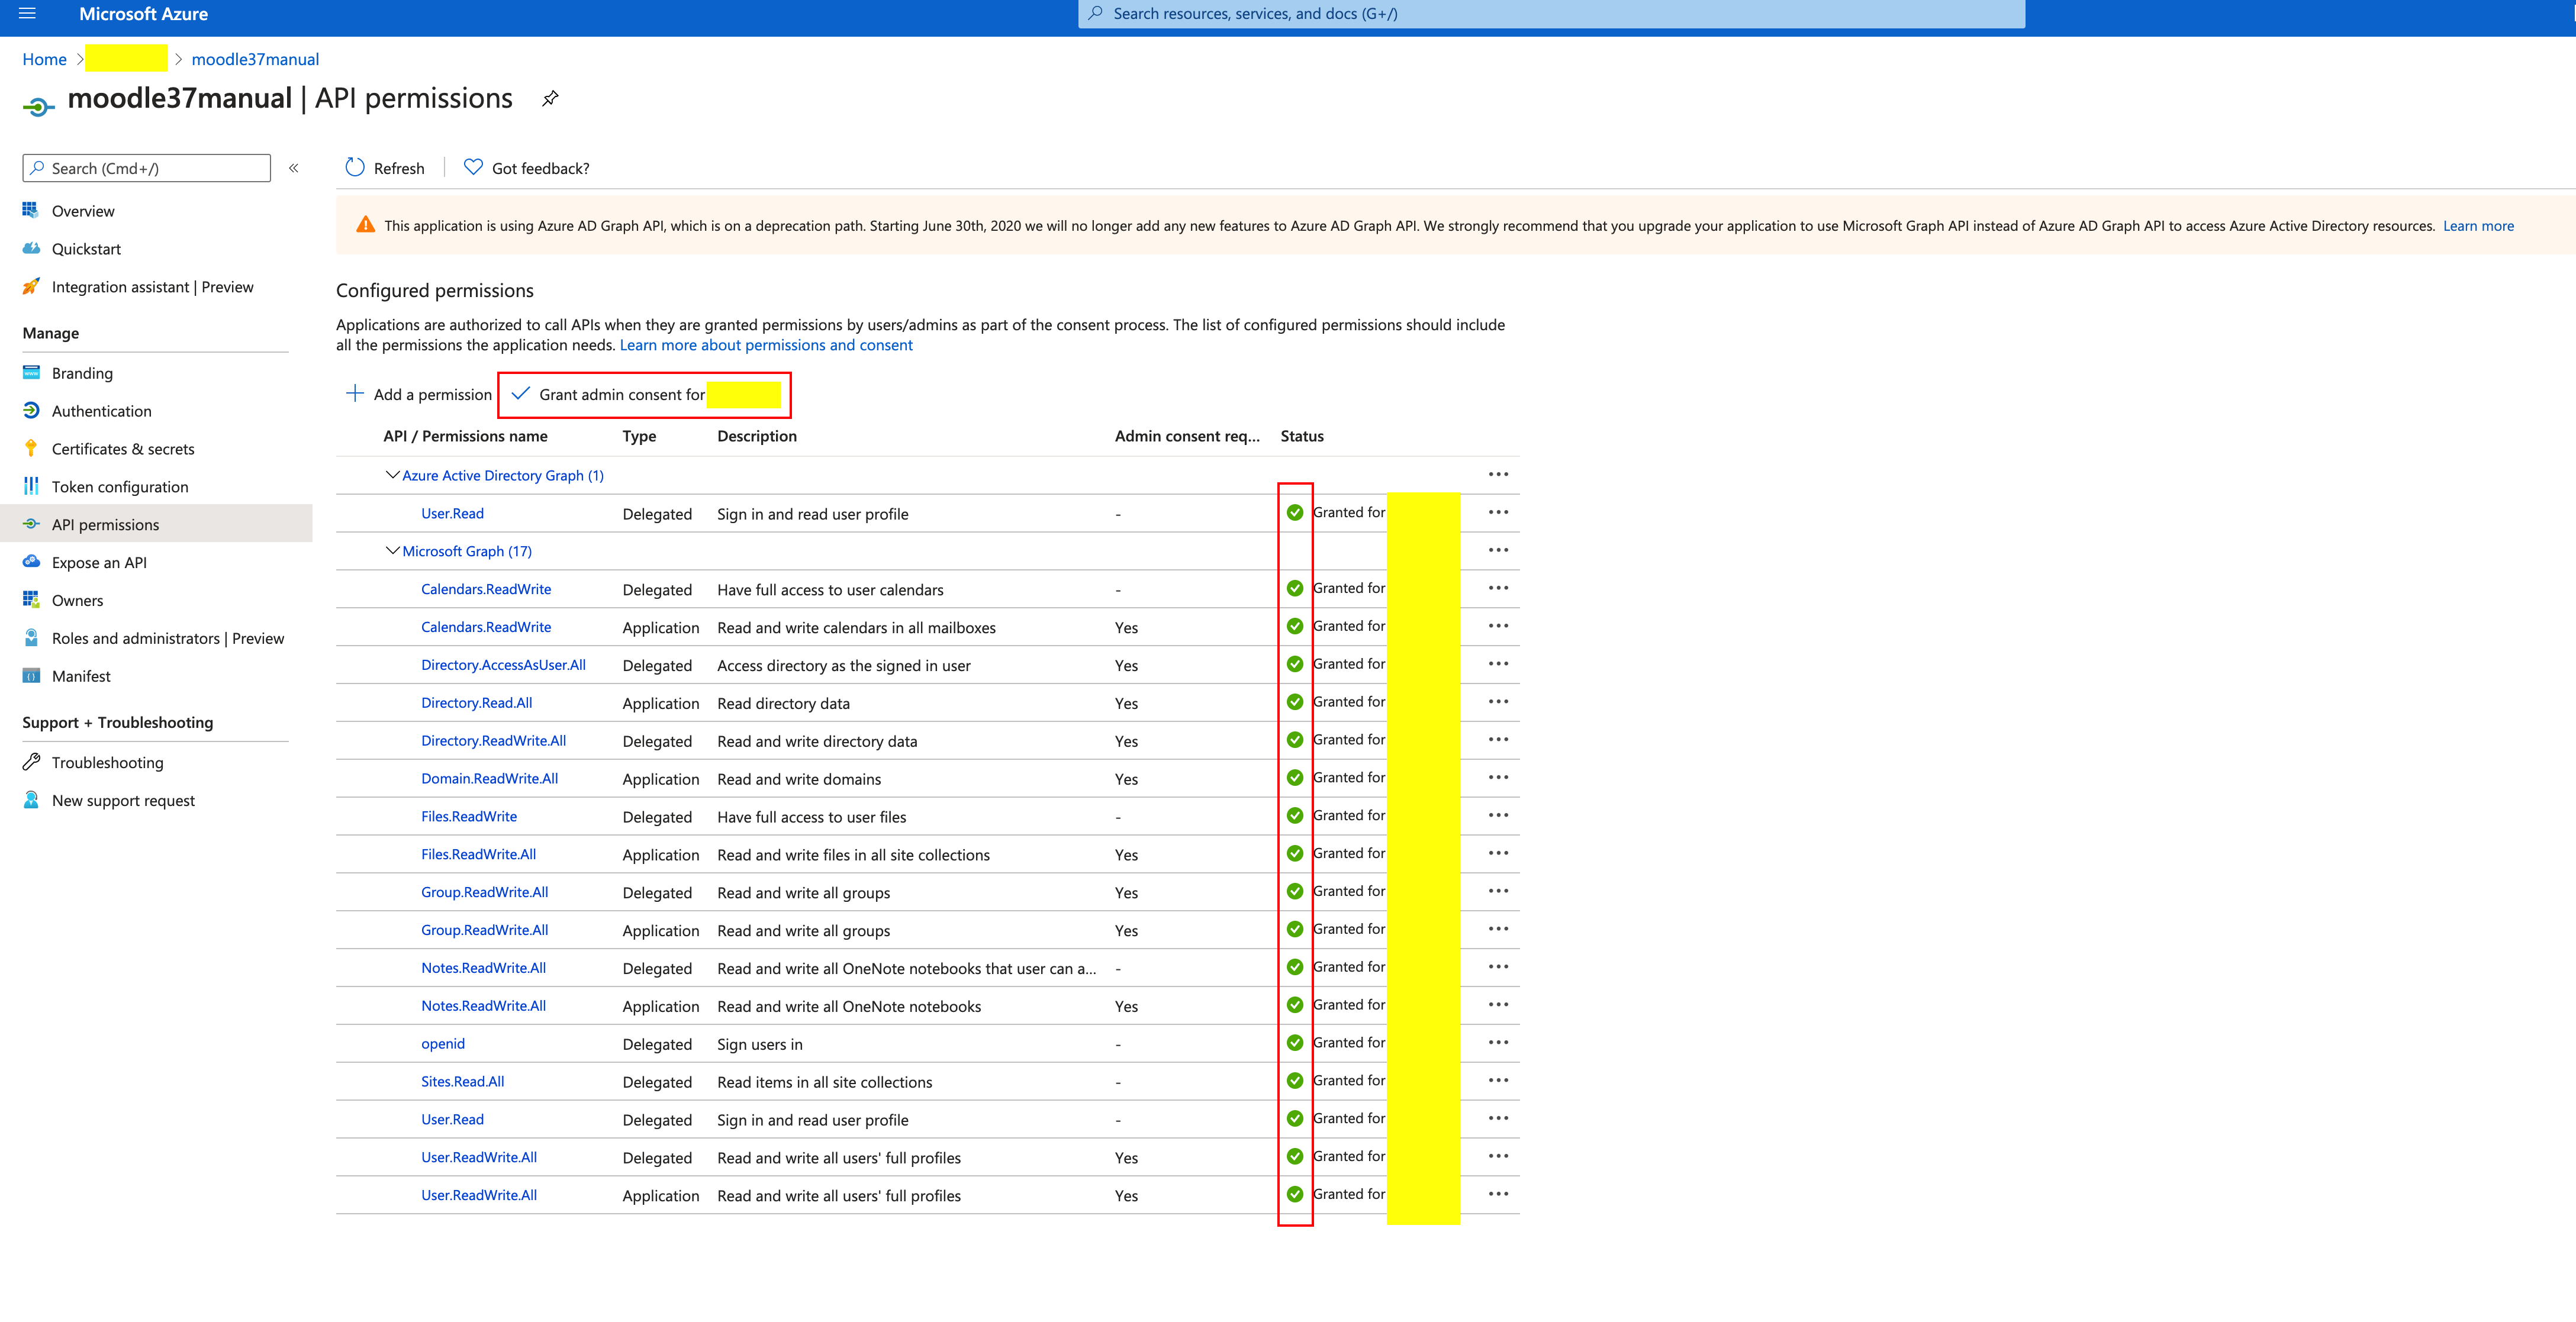Open the Microsoft Graph row context menu
This screenshot has width=2576, height=1322.
[x=1498, y=550]
